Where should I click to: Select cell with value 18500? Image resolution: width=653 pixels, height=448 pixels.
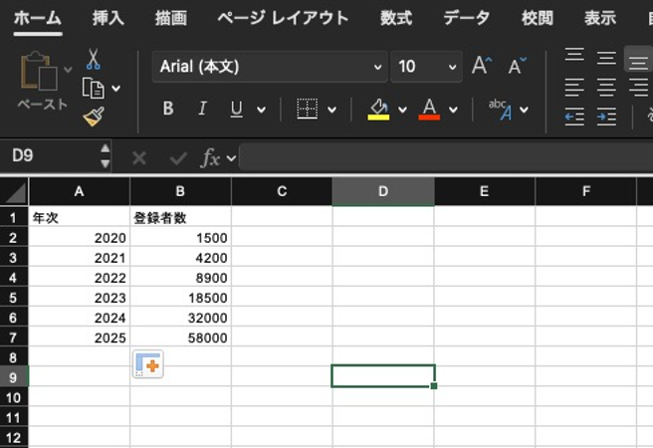[180, 298]
